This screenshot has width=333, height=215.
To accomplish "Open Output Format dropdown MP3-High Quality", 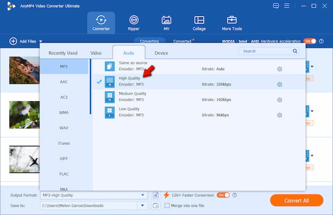I will [94, 195].
